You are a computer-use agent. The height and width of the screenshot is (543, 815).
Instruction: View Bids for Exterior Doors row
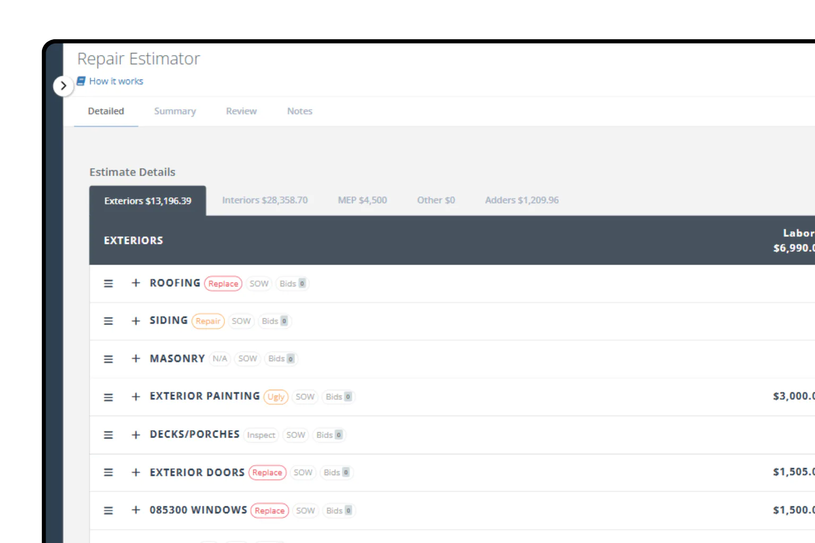(336, 472)
